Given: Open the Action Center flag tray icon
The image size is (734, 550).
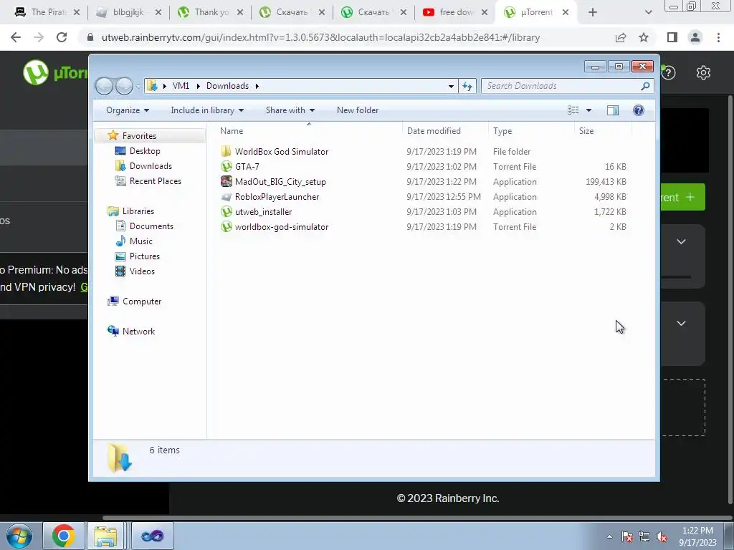Looking at the screenshot, I should click(627, 537).
